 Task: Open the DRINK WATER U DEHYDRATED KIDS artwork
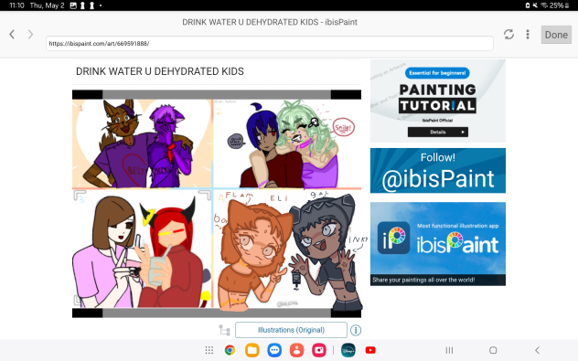(217, 204)
